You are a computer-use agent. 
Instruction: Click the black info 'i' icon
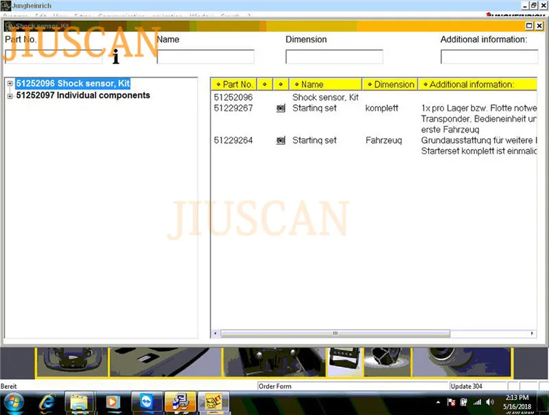(116, 56)
